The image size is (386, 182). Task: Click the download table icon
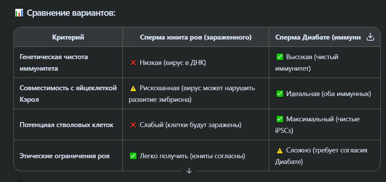click(370, 37)
